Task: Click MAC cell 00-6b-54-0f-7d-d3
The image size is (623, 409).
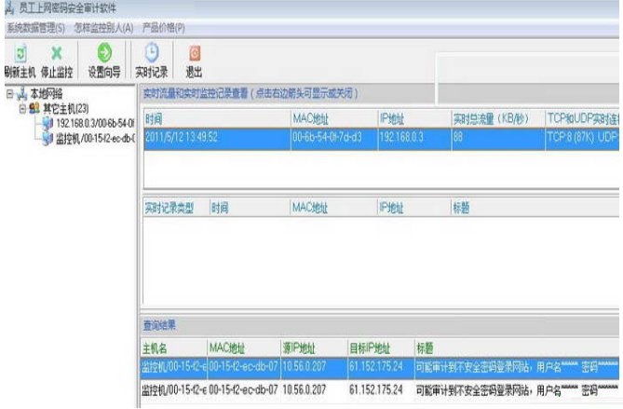Action: tap(334, 138)
